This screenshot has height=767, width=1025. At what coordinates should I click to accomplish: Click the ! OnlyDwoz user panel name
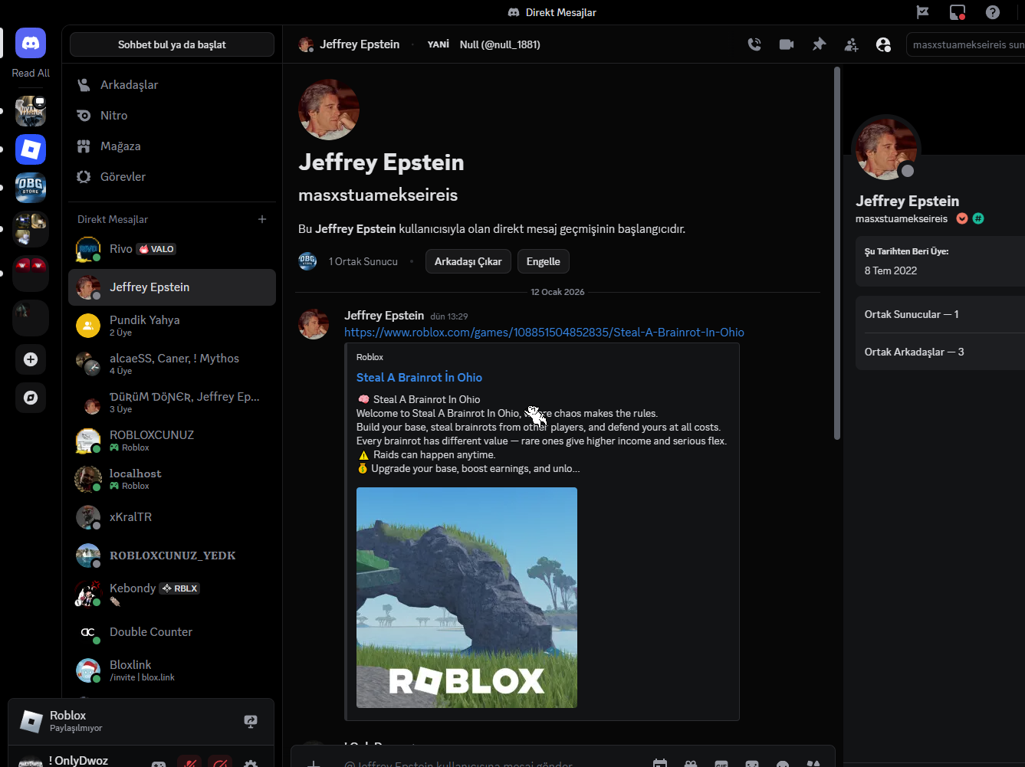(78, 761)
